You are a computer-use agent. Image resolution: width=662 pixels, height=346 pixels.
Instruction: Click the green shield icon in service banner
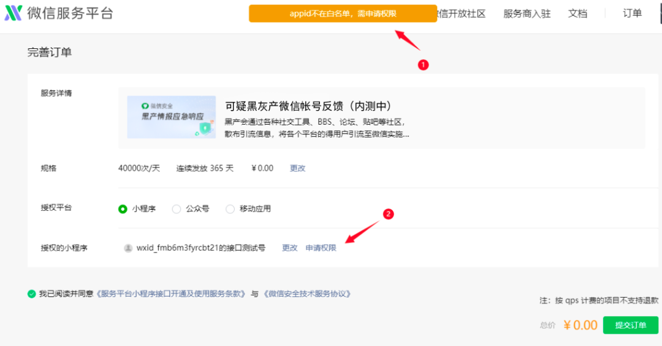click(204, 128)
